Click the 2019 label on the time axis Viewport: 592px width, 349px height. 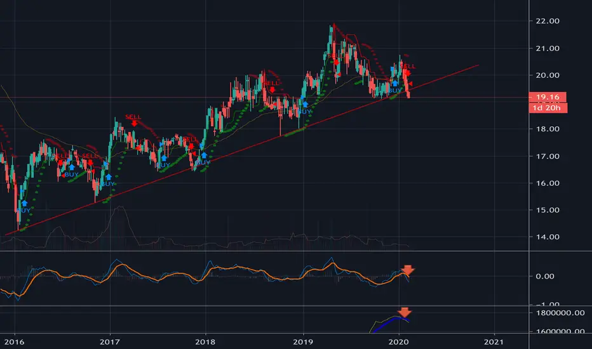point(303,342)
